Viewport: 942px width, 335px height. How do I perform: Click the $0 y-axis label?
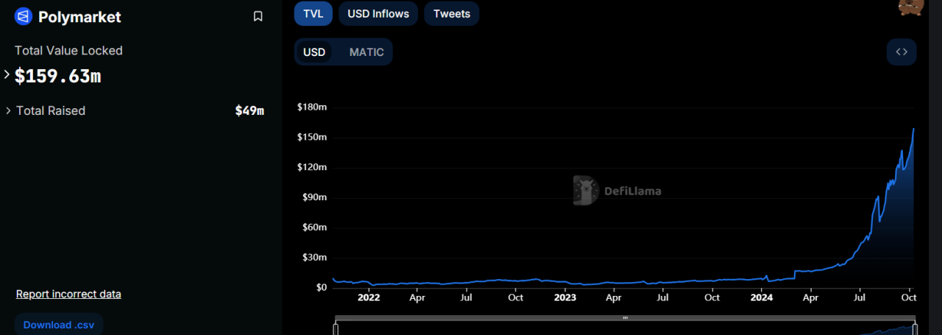click(321, 287)
